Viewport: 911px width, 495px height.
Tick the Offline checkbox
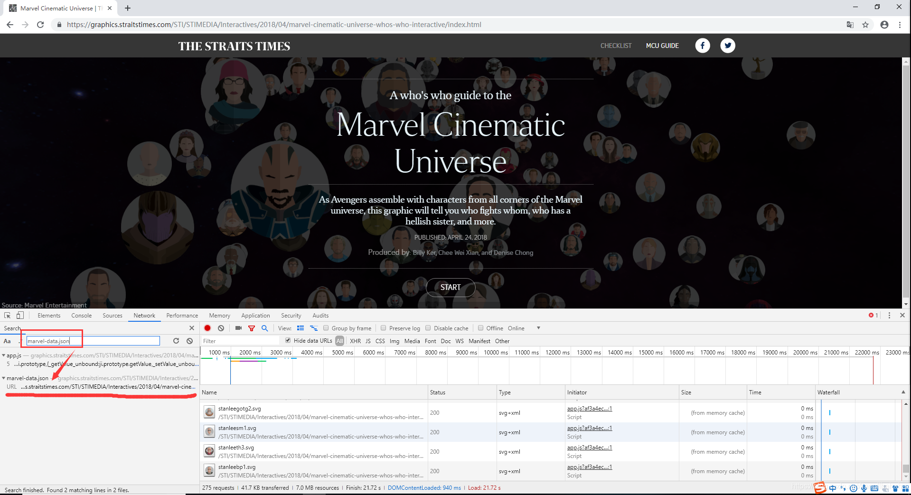click(481, 328)
